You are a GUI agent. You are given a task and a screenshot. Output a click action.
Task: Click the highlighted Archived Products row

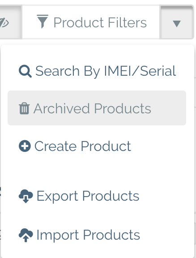(97, 108)
